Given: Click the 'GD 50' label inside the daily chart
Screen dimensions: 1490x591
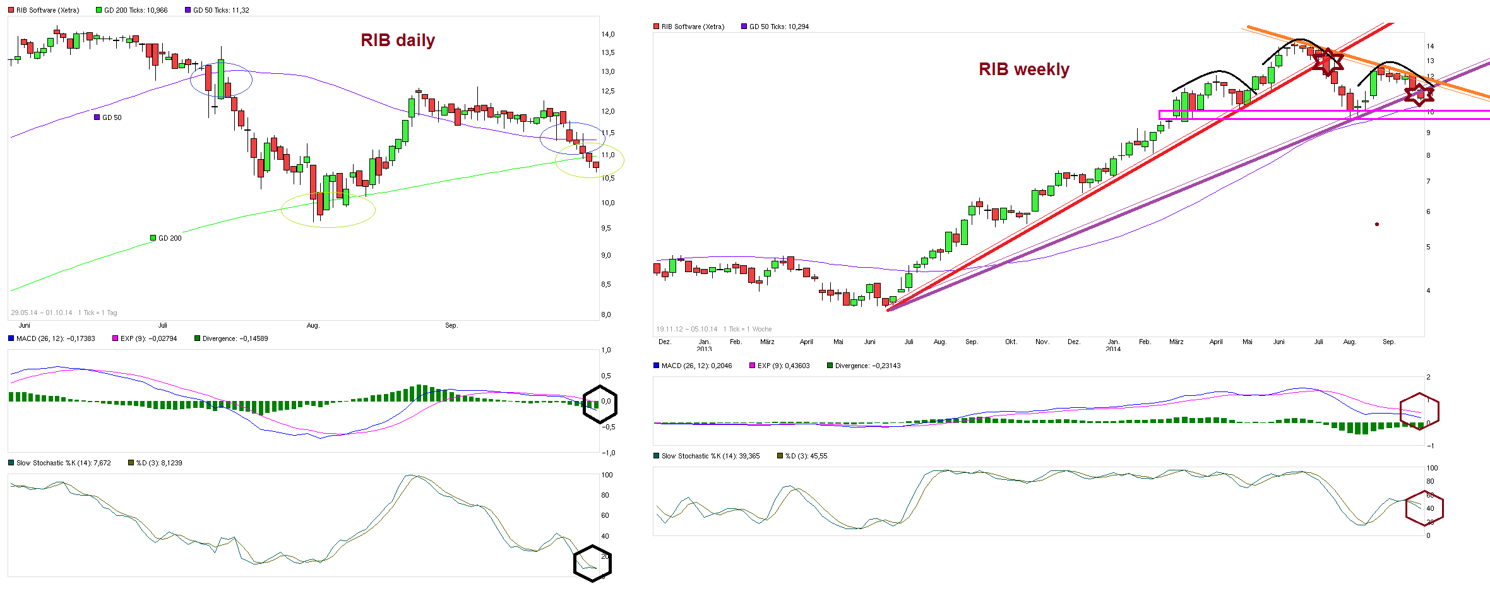Looking at the screenshot, I should tap(112, 117).
